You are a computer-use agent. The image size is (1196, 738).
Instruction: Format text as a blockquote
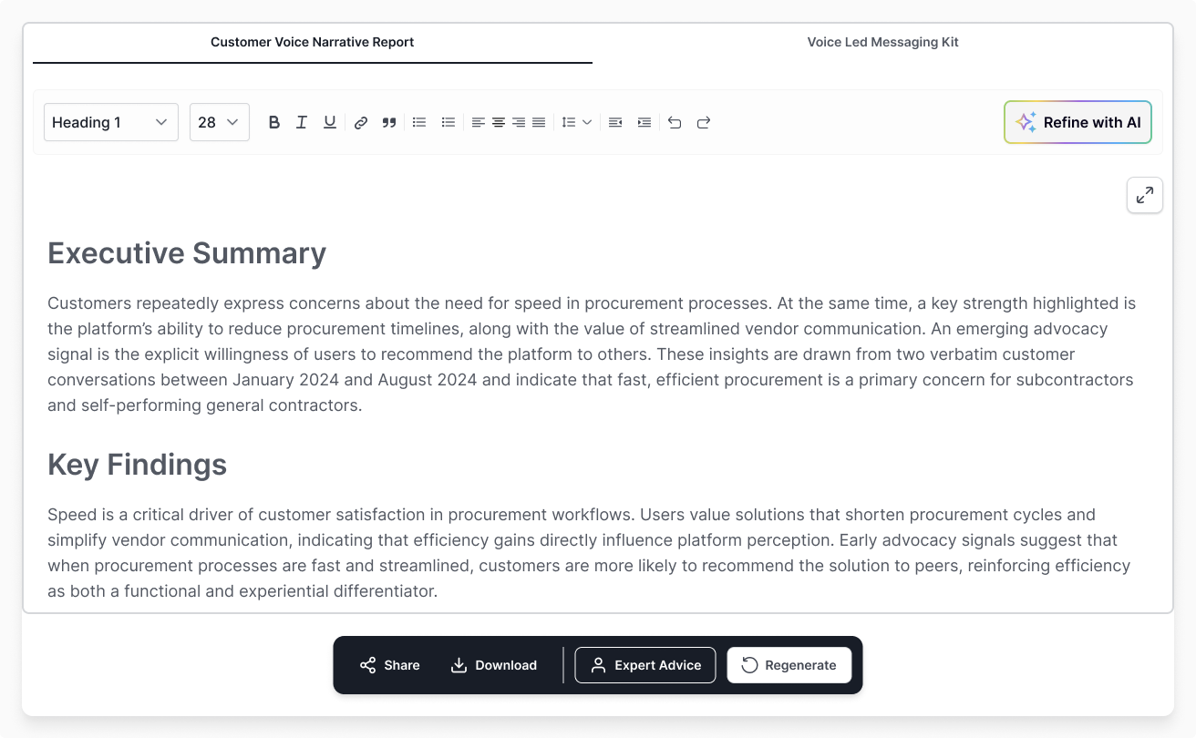388,121
